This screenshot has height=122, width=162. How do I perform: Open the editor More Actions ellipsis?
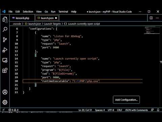point(157,18)
